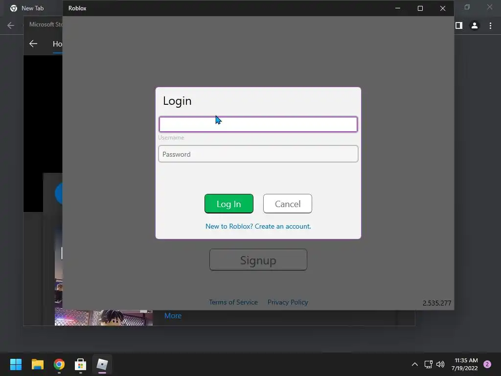Open Chrome three-dot menu
This screenshot has width=501, height=376.
490,25
